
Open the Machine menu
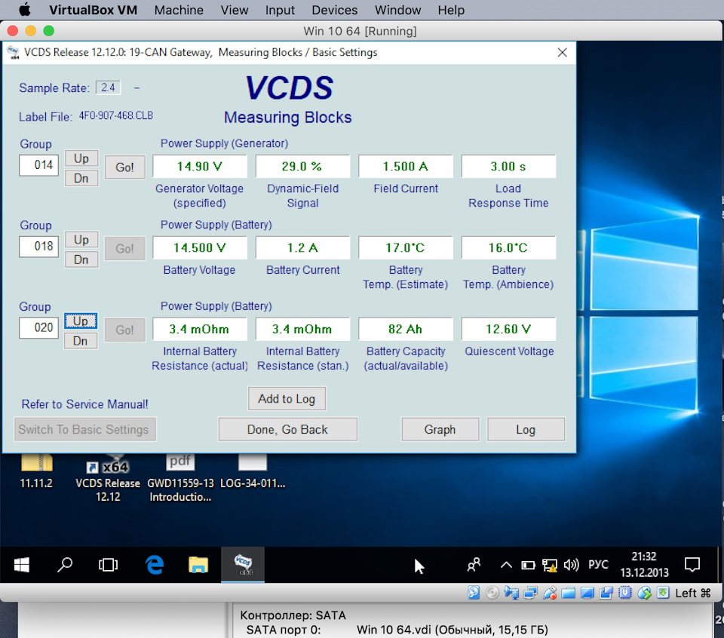[179, 10]
